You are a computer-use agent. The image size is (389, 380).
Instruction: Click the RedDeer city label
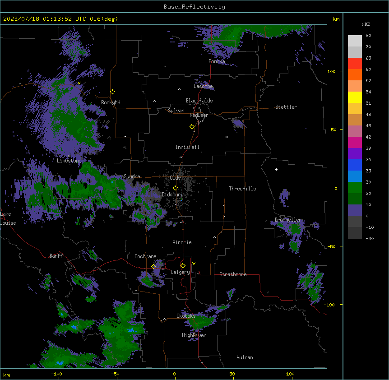(x=199, y=115)
